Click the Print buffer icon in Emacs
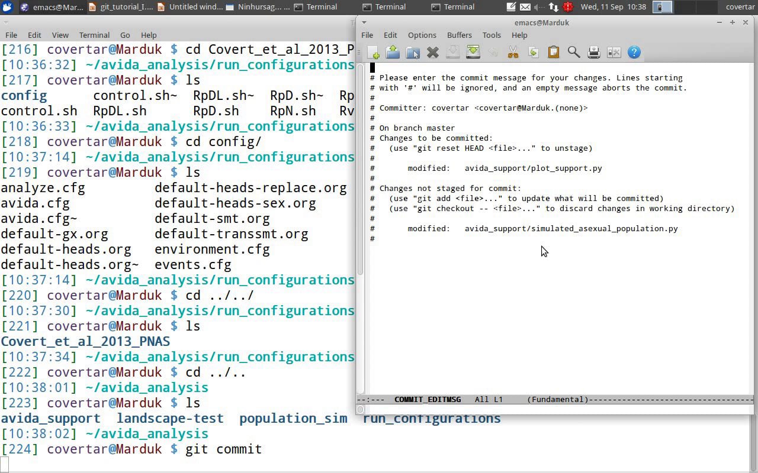Image resolution: width=758 pixels, height=473 pixels. pos(594,53)
